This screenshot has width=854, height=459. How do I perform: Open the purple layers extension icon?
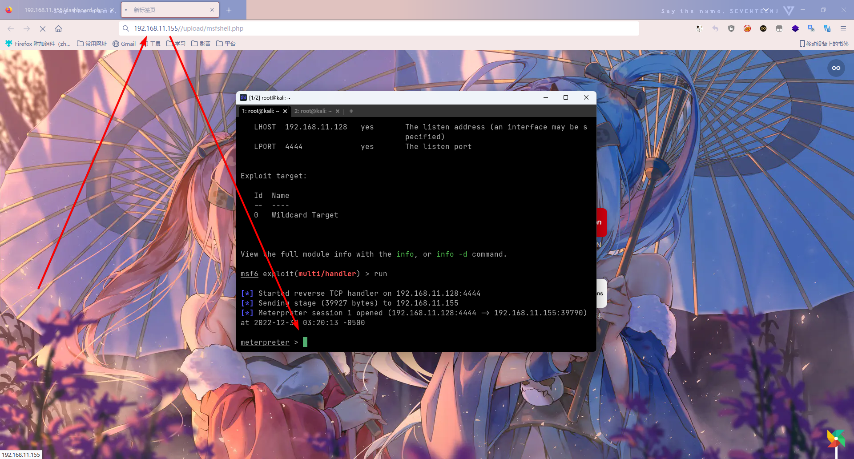tap(795, 28)
